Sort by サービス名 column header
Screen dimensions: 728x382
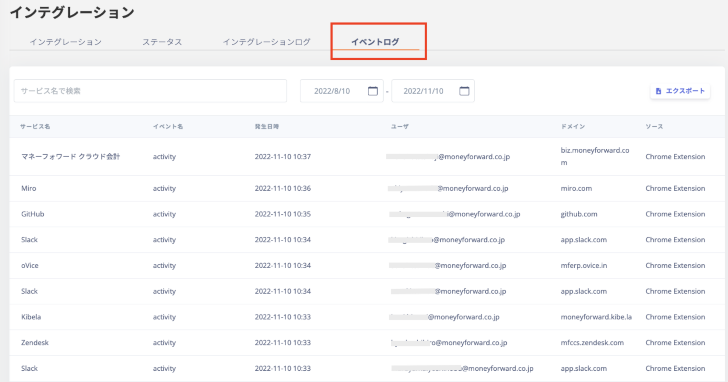coord(35,126)
